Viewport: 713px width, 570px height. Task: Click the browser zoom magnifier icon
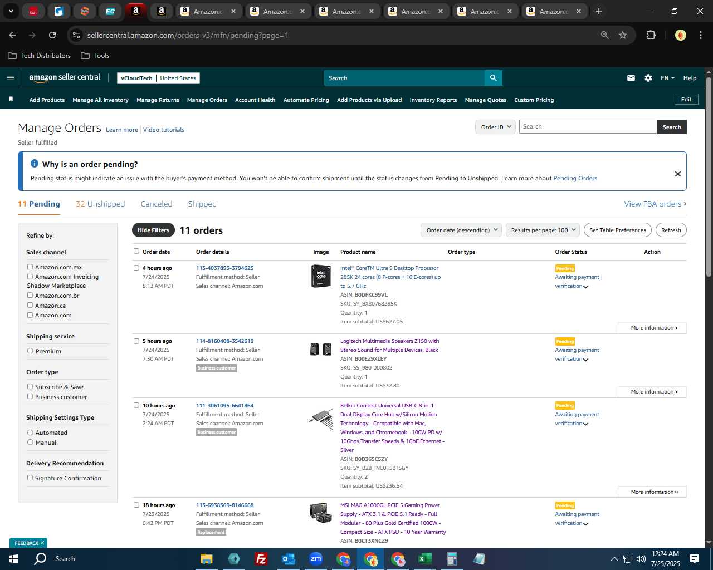pyautogui.click(x=605, y=35)
